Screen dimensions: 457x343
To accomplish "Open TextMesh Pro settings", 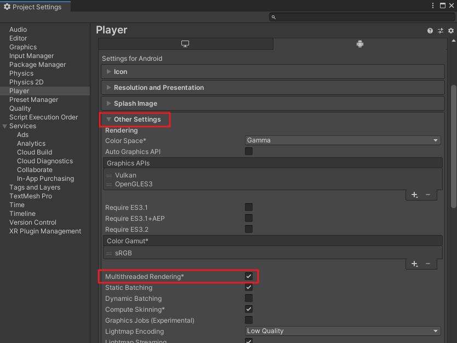I will 31,196.
